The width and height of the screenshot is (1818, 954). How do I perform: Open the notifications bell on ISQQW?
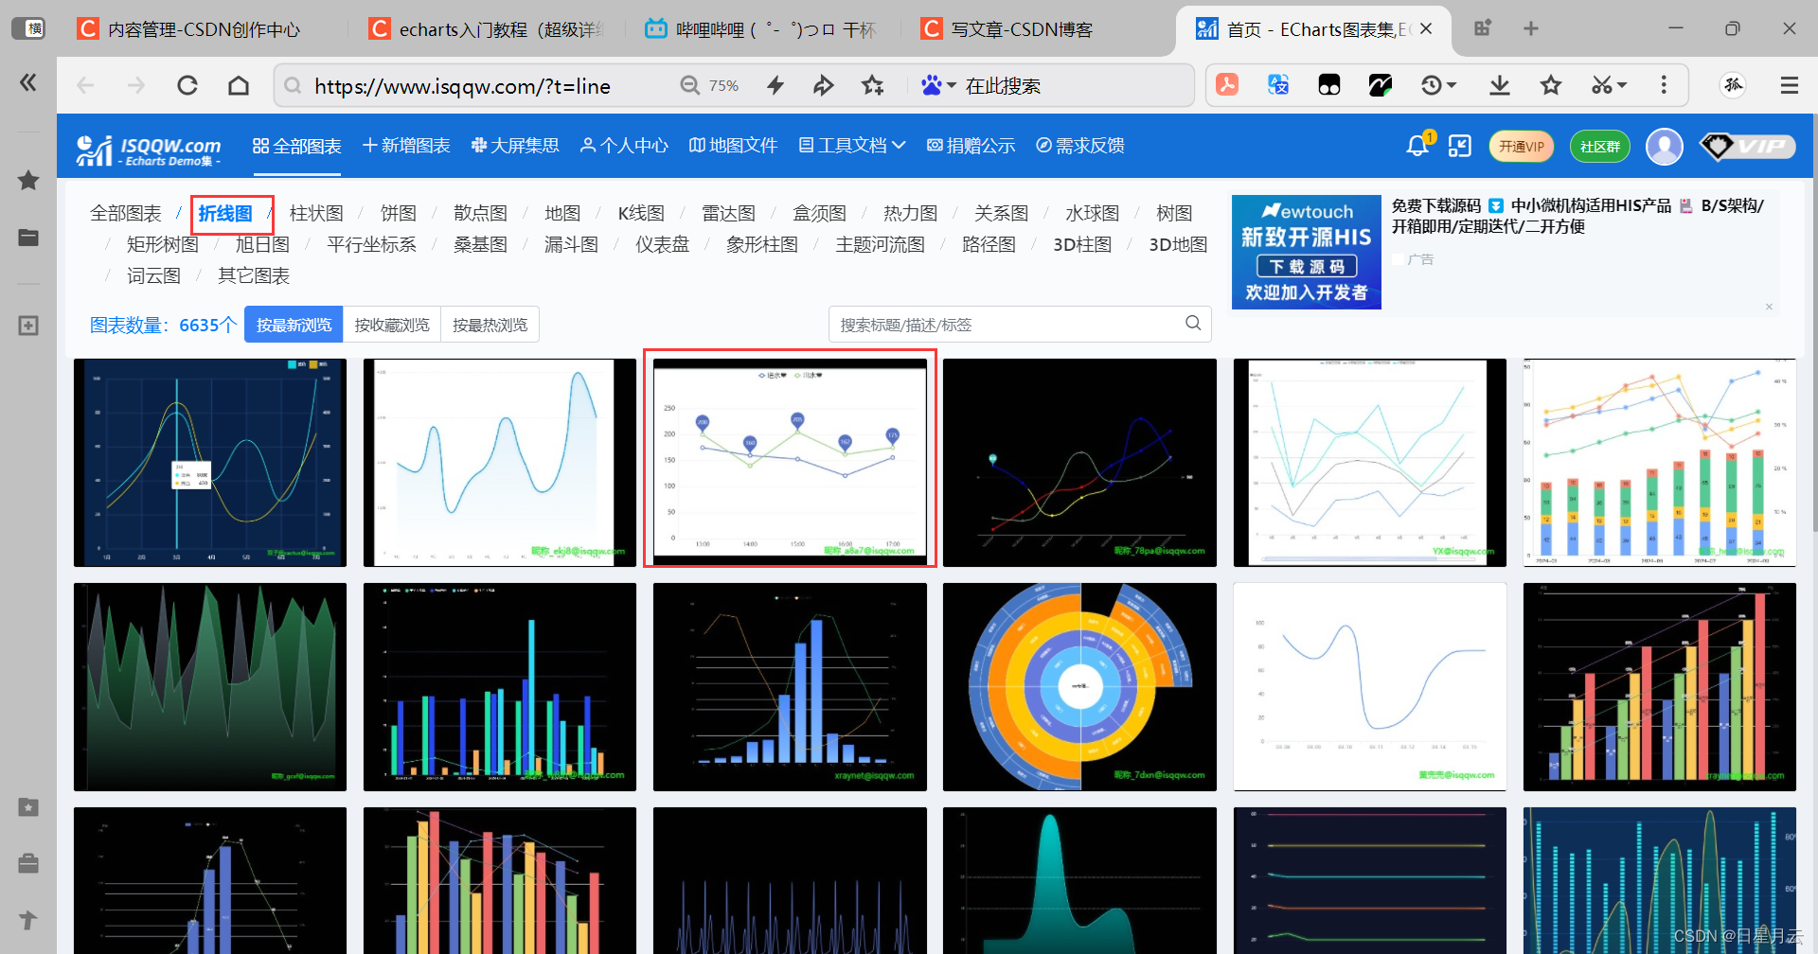(x=1417, y=146)
